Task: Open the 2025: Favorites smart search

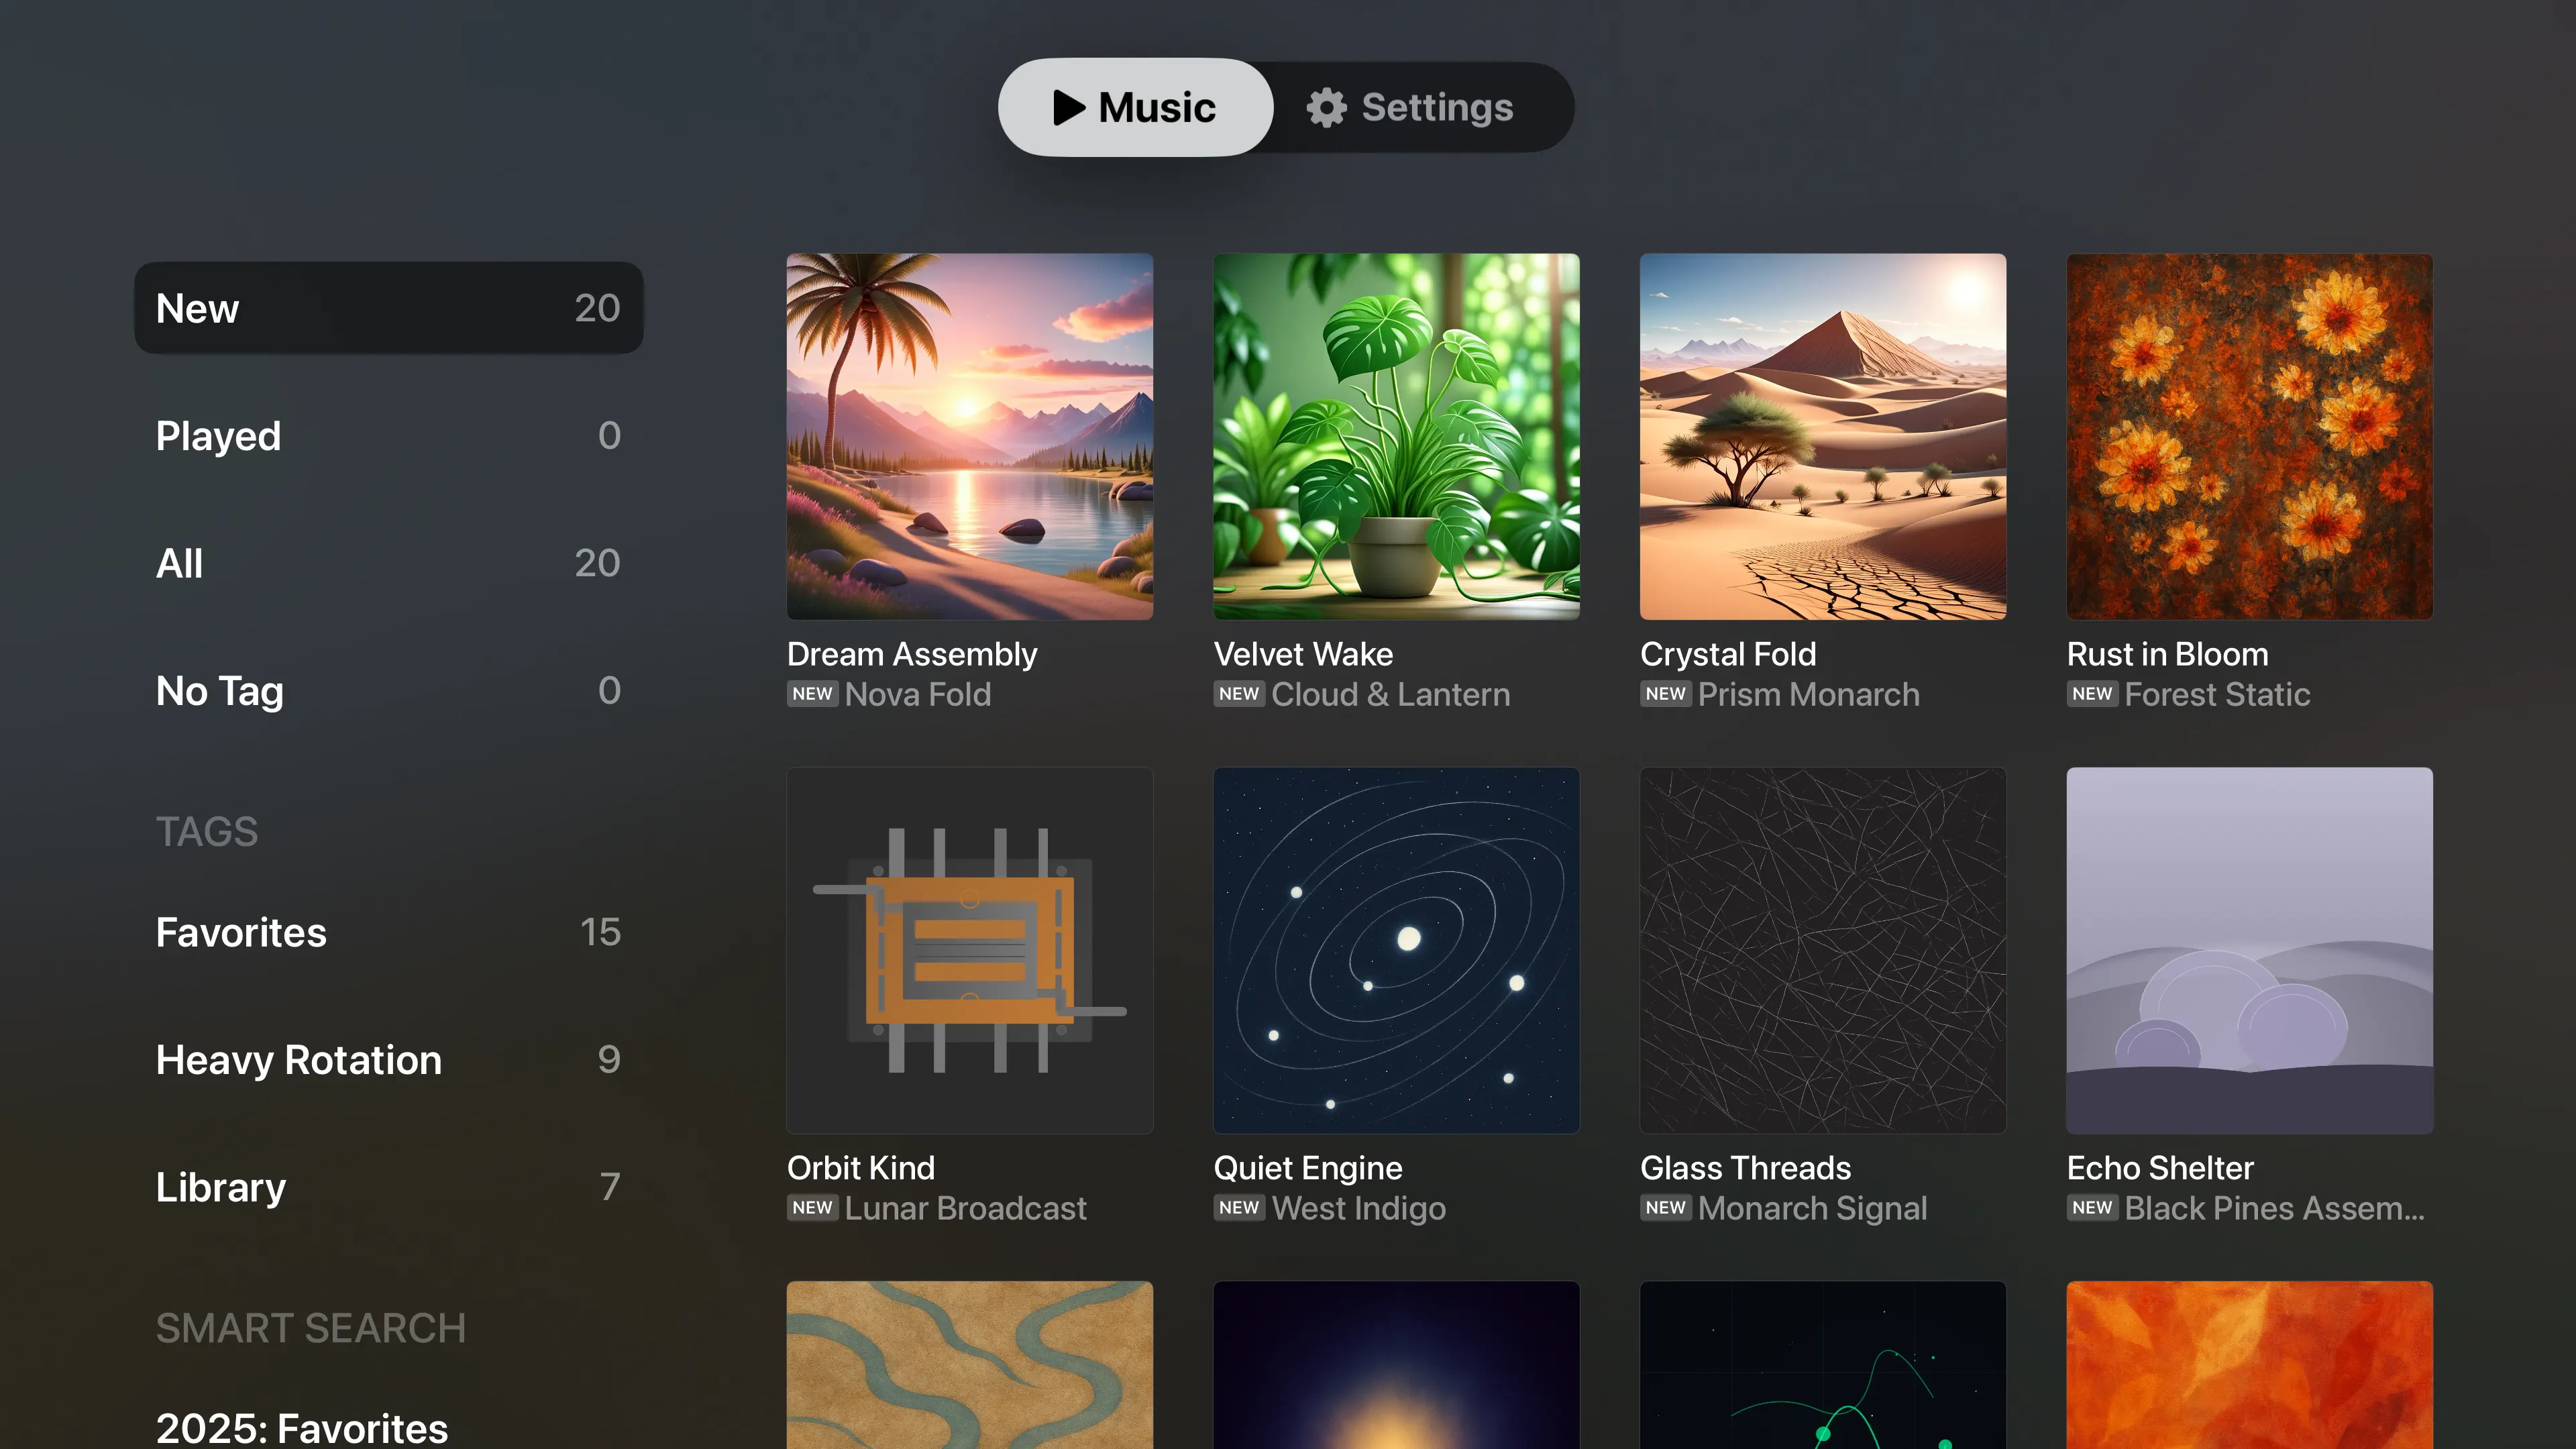Action: 302,1427
